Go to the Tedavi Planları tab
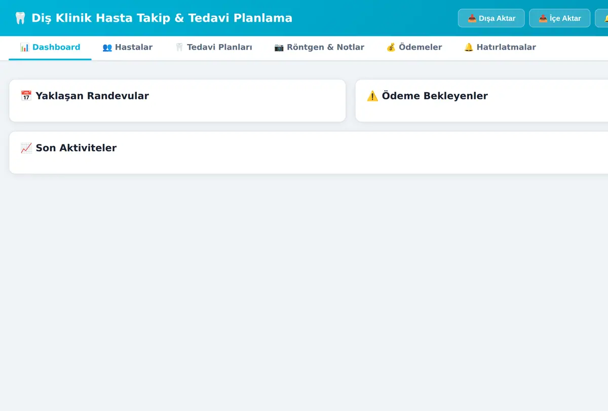Viewport: 608px width, 411px height. tap(213, 47)
